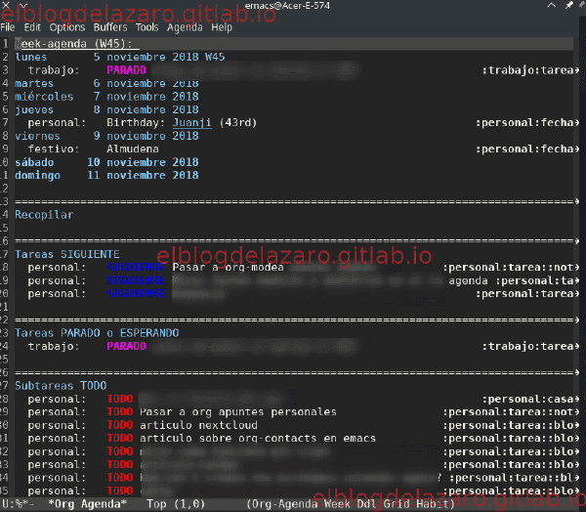Open the Edit menu

pyautogui.click(x=32, y=27)
